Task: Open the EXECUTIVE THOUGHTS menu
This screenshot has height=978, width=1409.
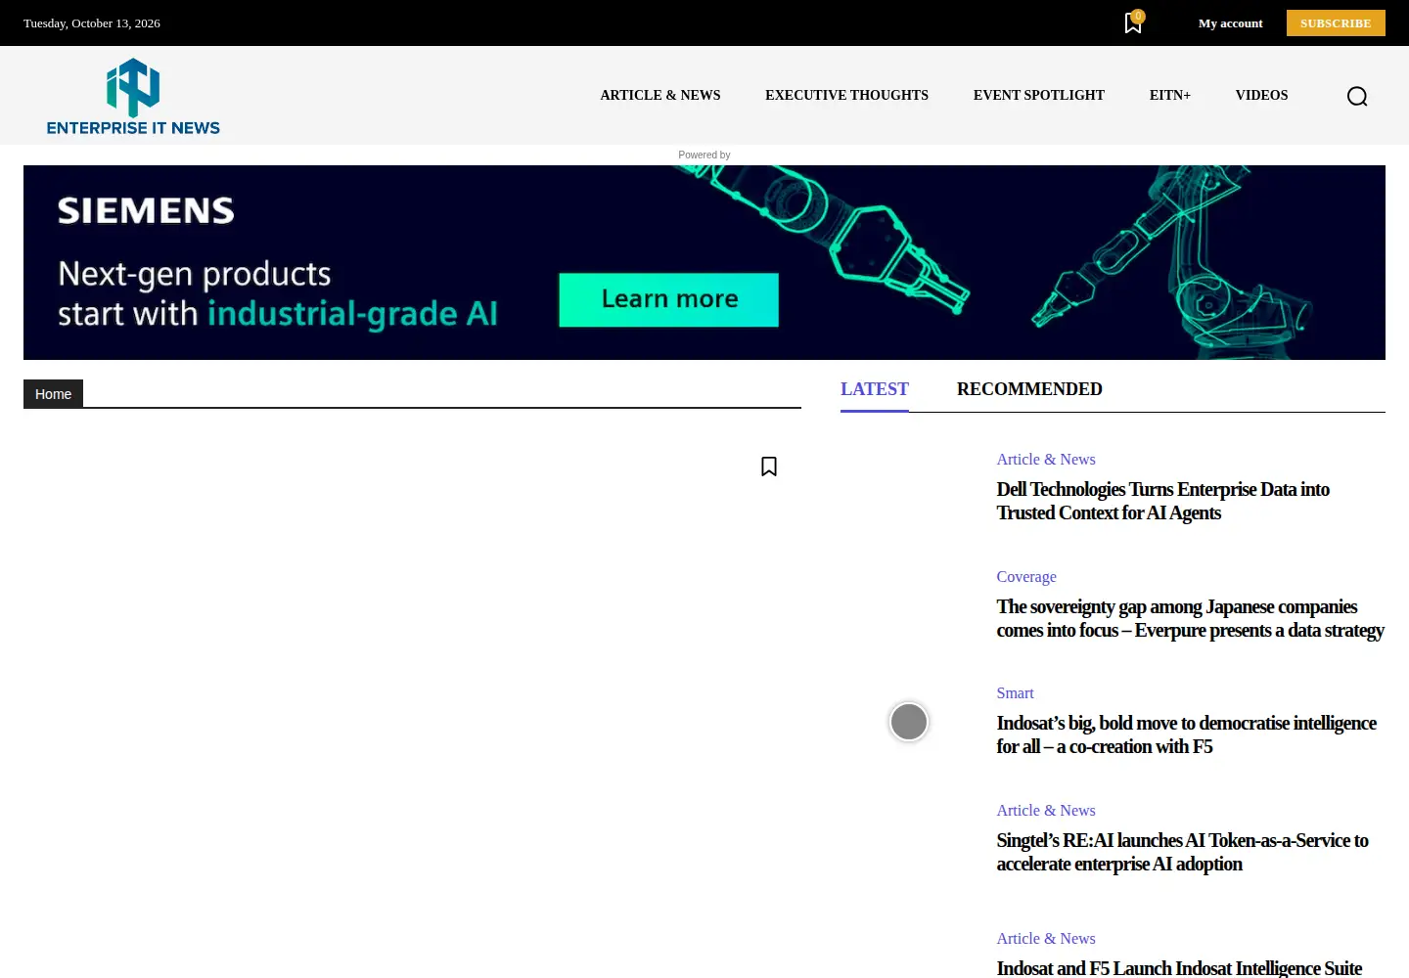Action: (x=846, y=95)
